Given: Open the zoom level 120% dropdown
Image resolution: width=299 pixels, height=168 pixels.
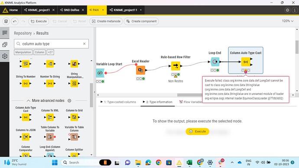Looking at the screenshot, I should (288, 21).
